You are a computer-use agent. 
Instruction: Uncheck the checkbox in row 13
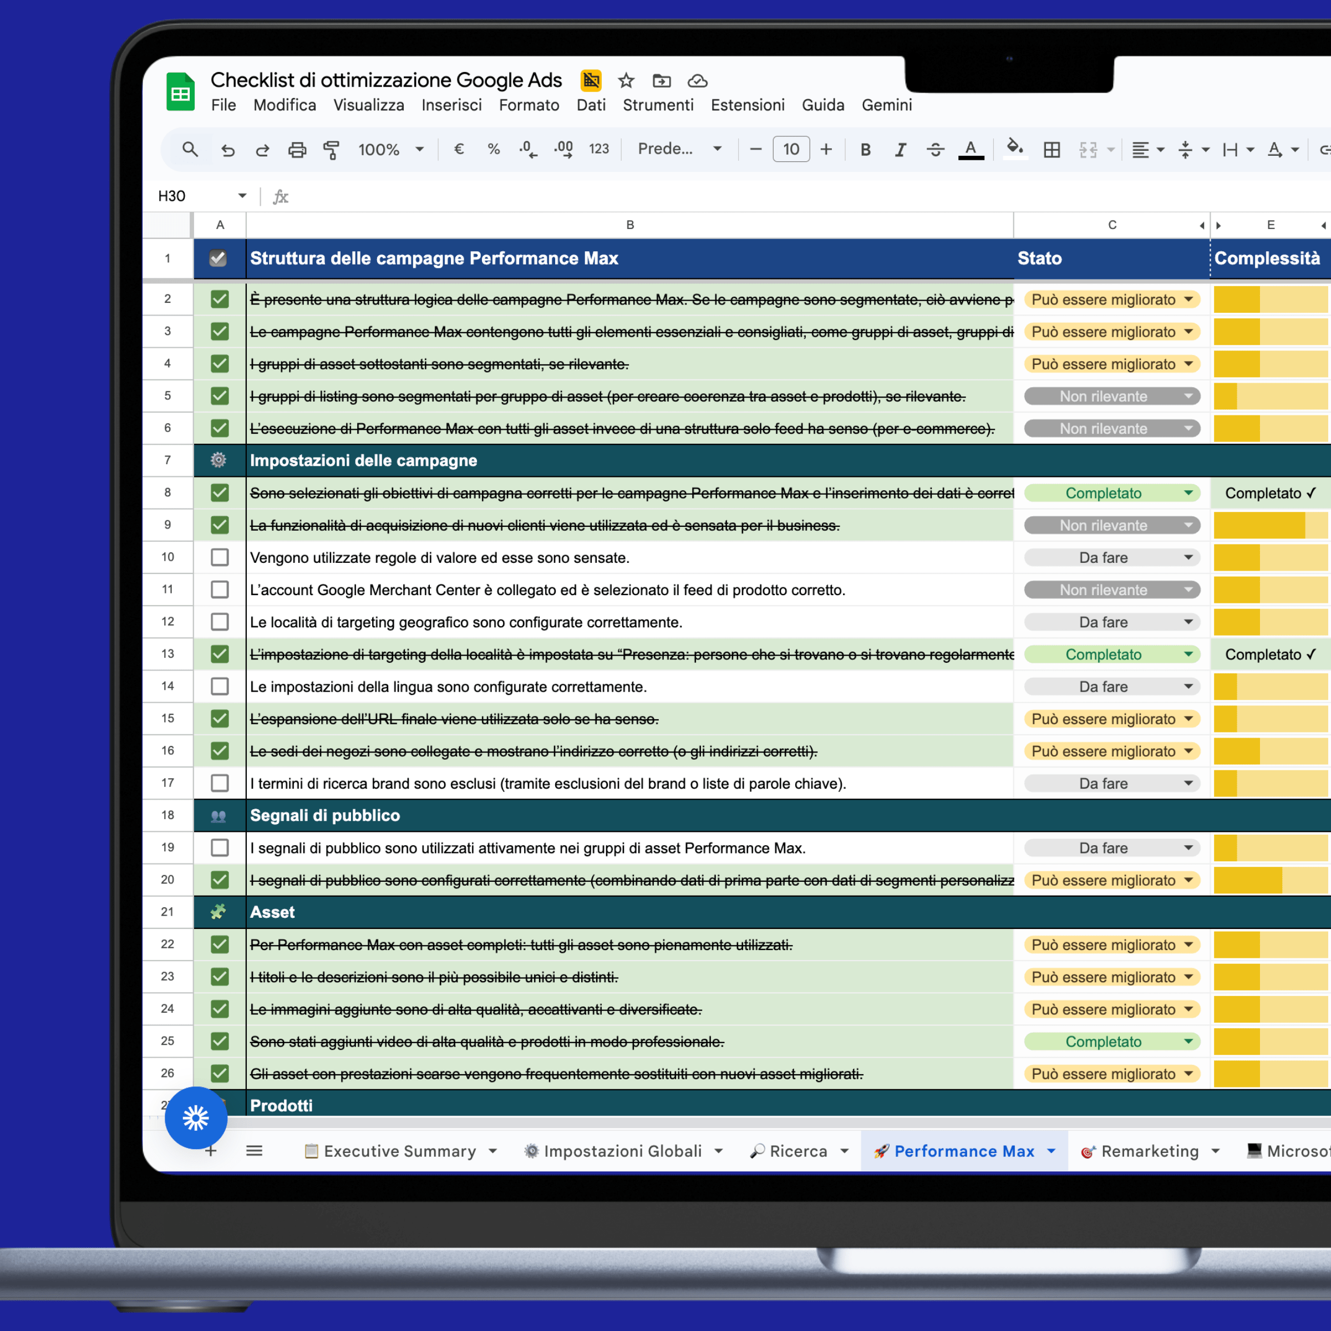(x=220, y=653)
